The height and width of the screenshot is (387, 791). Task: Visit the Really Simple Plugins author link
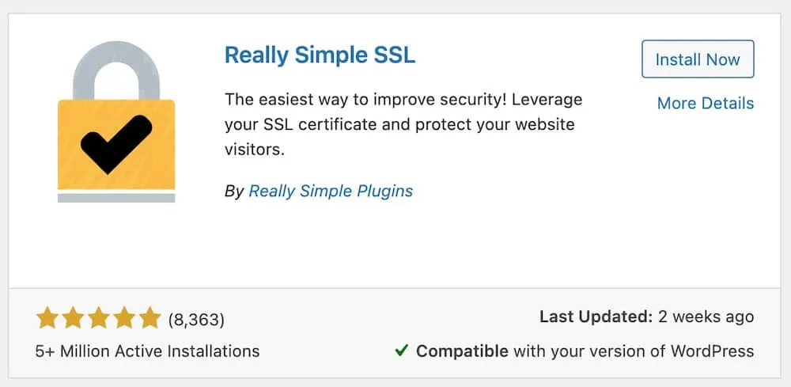click(331, 191)
